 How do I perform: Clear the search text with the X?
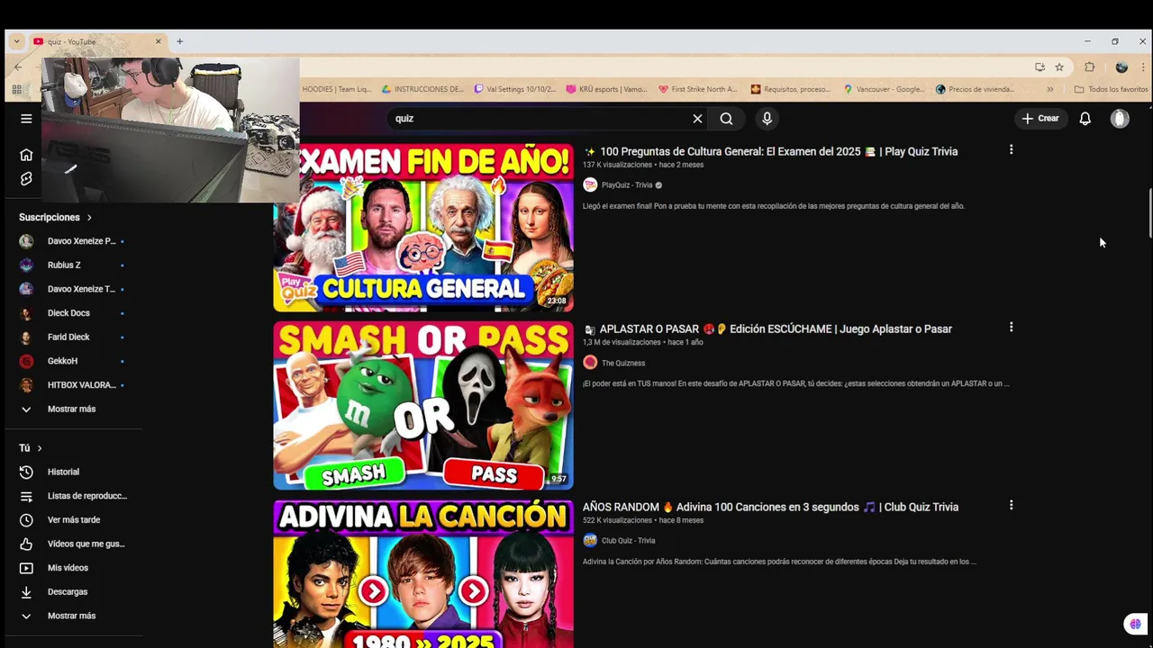(x=697, y=119)
